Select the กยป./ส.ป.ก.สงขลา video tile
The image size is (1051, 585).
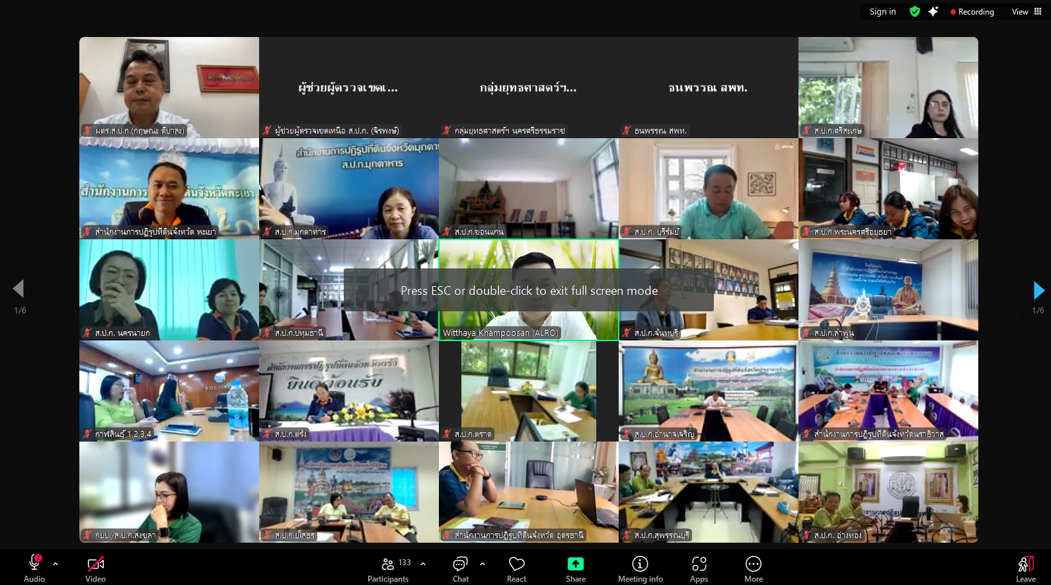coord(169,492)
